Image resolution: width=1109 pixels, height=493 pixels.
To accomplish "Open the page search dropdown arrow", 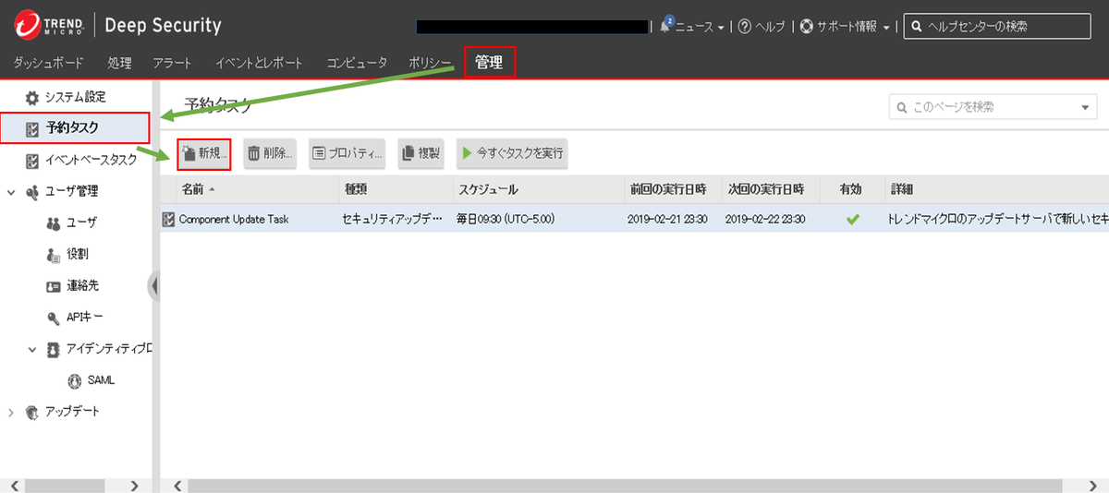I will 1085,107.
